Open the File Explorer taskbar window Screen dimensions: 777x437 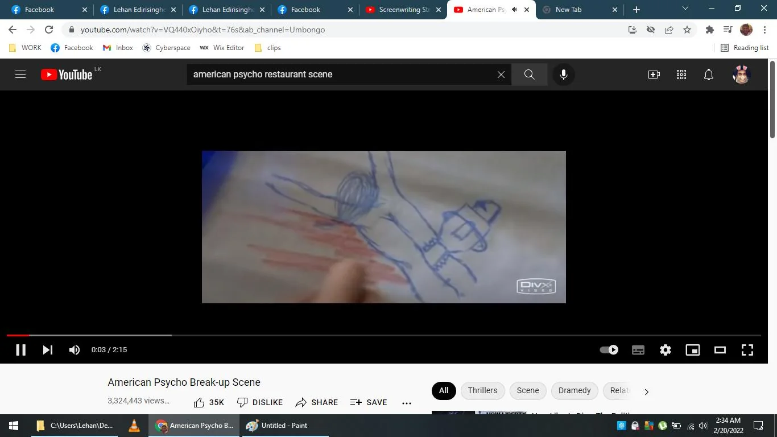click(75, 426)
